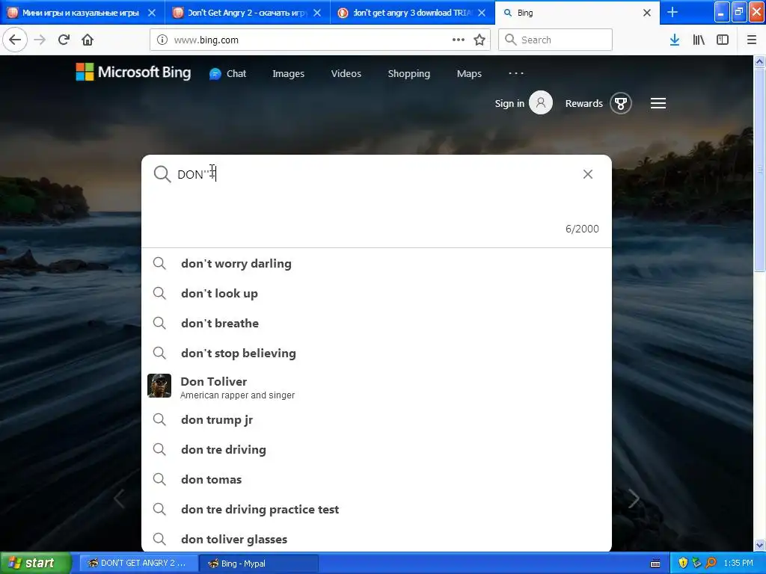
Task: Open Windows start menu
Action: 35,563
